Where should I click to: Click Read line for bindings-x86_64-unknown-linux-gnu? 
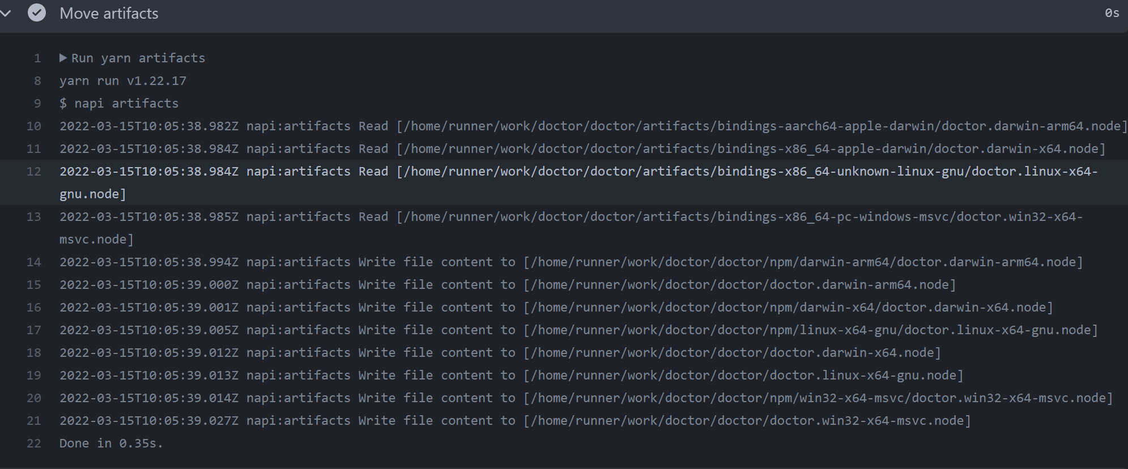click(578, 182)
